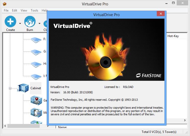Image resolution: width=190 pixels, height=136 pixels.
Task: Click the Create toolbar label
Action: pyautogui.click(x=10, y=30)
